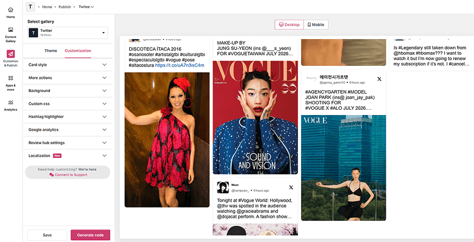
Task: Click the Generate code button
Action: tap(91, 235)
